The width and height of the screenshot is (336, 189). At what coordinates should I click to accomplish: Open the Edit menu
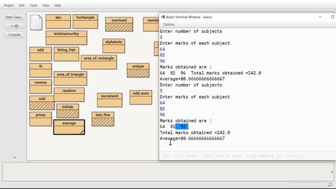22,5
